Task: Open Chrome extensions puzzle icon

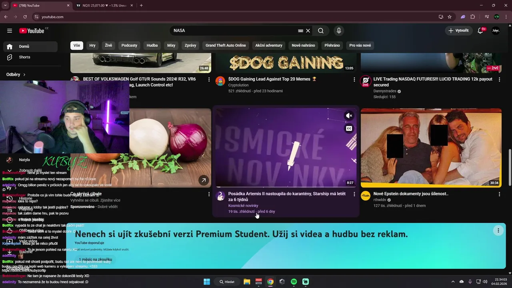Action: [x=473, y=17]
